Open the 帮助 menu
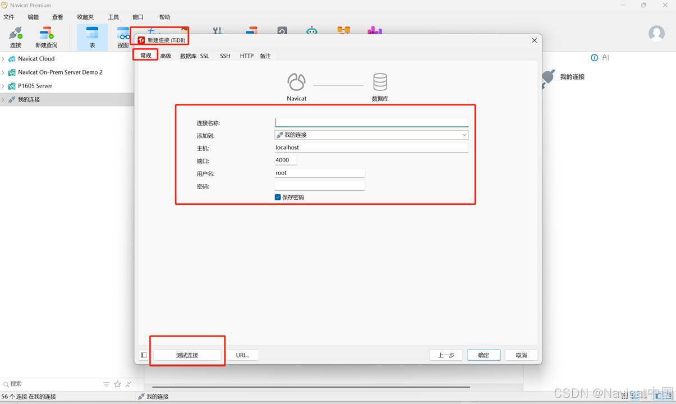676x404 pixels. pos(164,17)
